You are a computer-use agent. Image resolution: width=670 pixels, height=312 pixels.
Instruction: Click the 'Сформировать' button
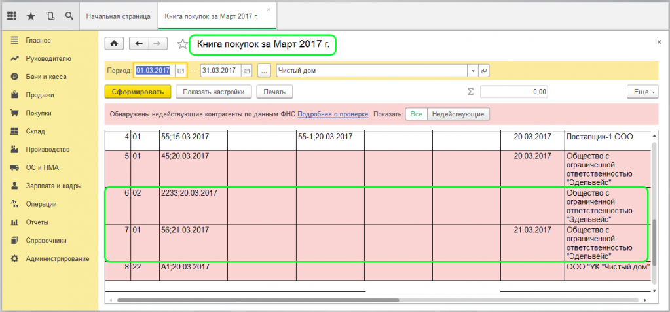pyautogui.click(x=138, y=92)
